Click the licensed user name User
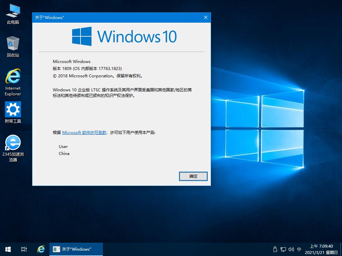The width and height of the screenshot is (342, 256). 63,147
